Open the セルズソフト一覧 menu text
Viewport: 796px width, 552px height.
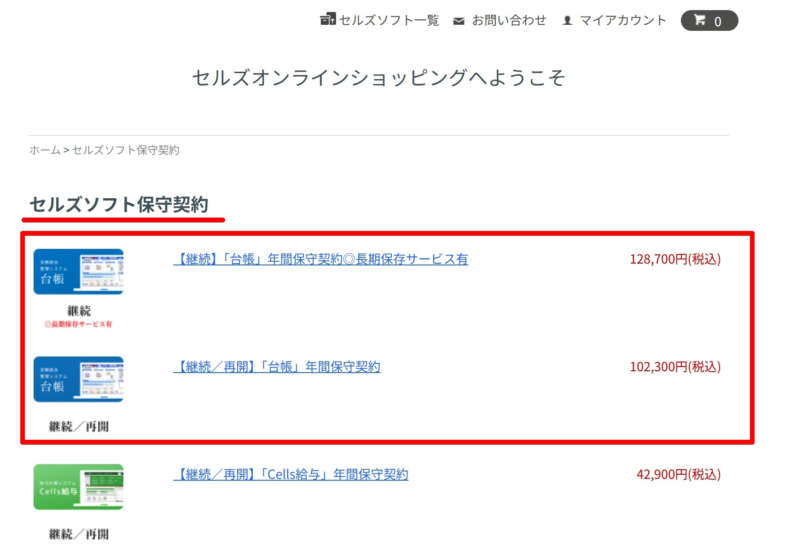(389, 20)
